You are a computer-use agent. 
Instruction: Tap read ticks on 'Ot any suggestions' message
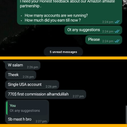click(x=117, y=31)
